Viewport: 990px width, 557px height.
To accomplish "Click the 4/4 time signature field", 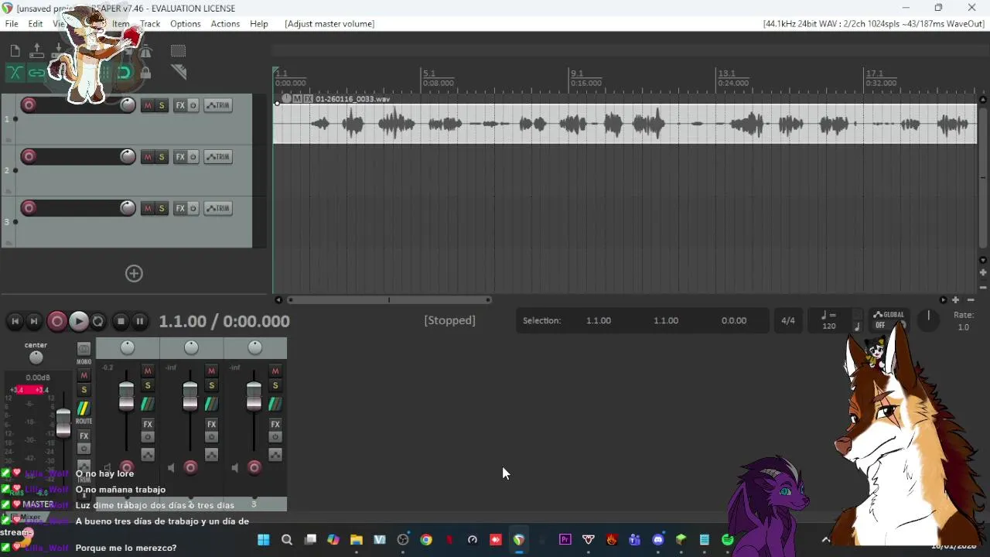I will coord(788,320).
